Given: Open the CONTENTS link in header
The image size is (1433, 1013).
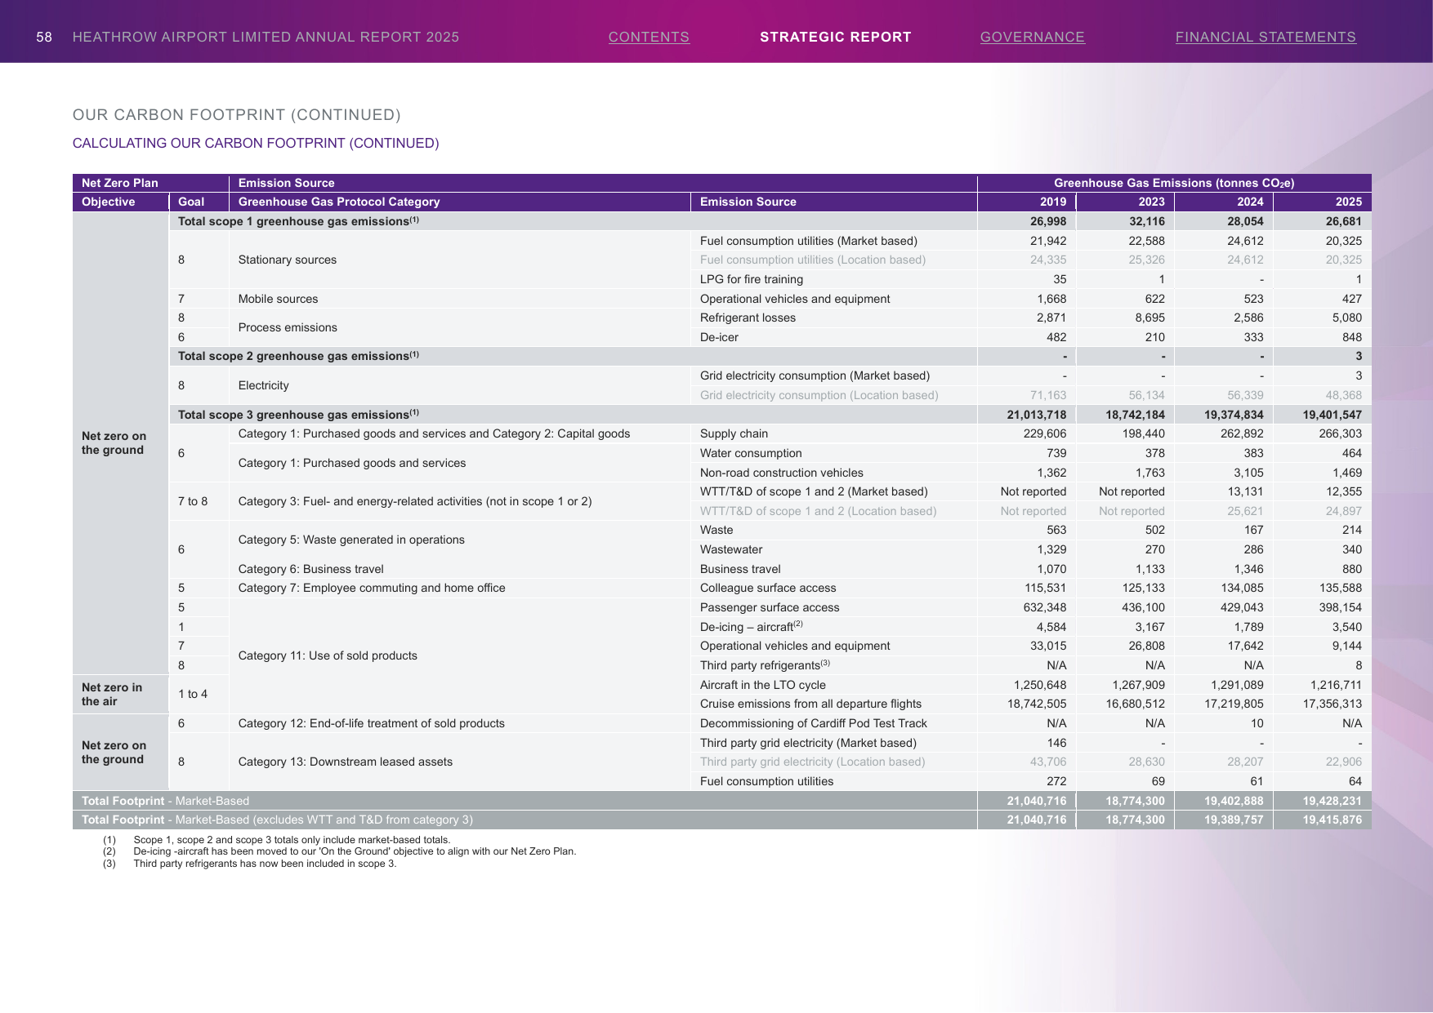Looking at the screenshot, I should pos(649,37).
